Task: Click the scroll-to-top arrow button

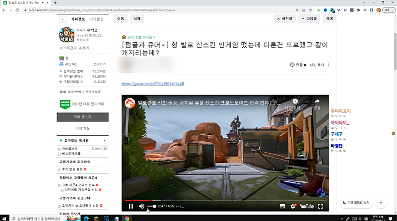Action: click(x=381, y=203)
